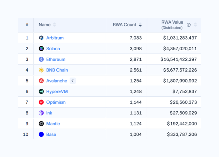This screenshot has width=219, height=157.
Task: Open the Arbitrum link
Action: click(55, 38)
